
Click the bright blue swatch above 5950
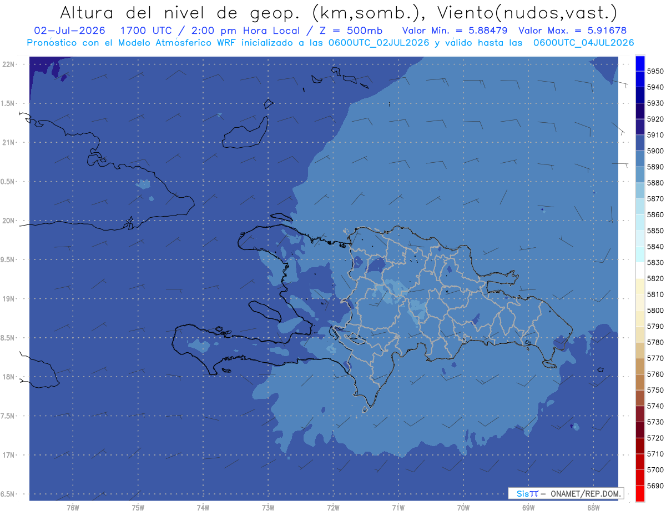coord(640,63)
